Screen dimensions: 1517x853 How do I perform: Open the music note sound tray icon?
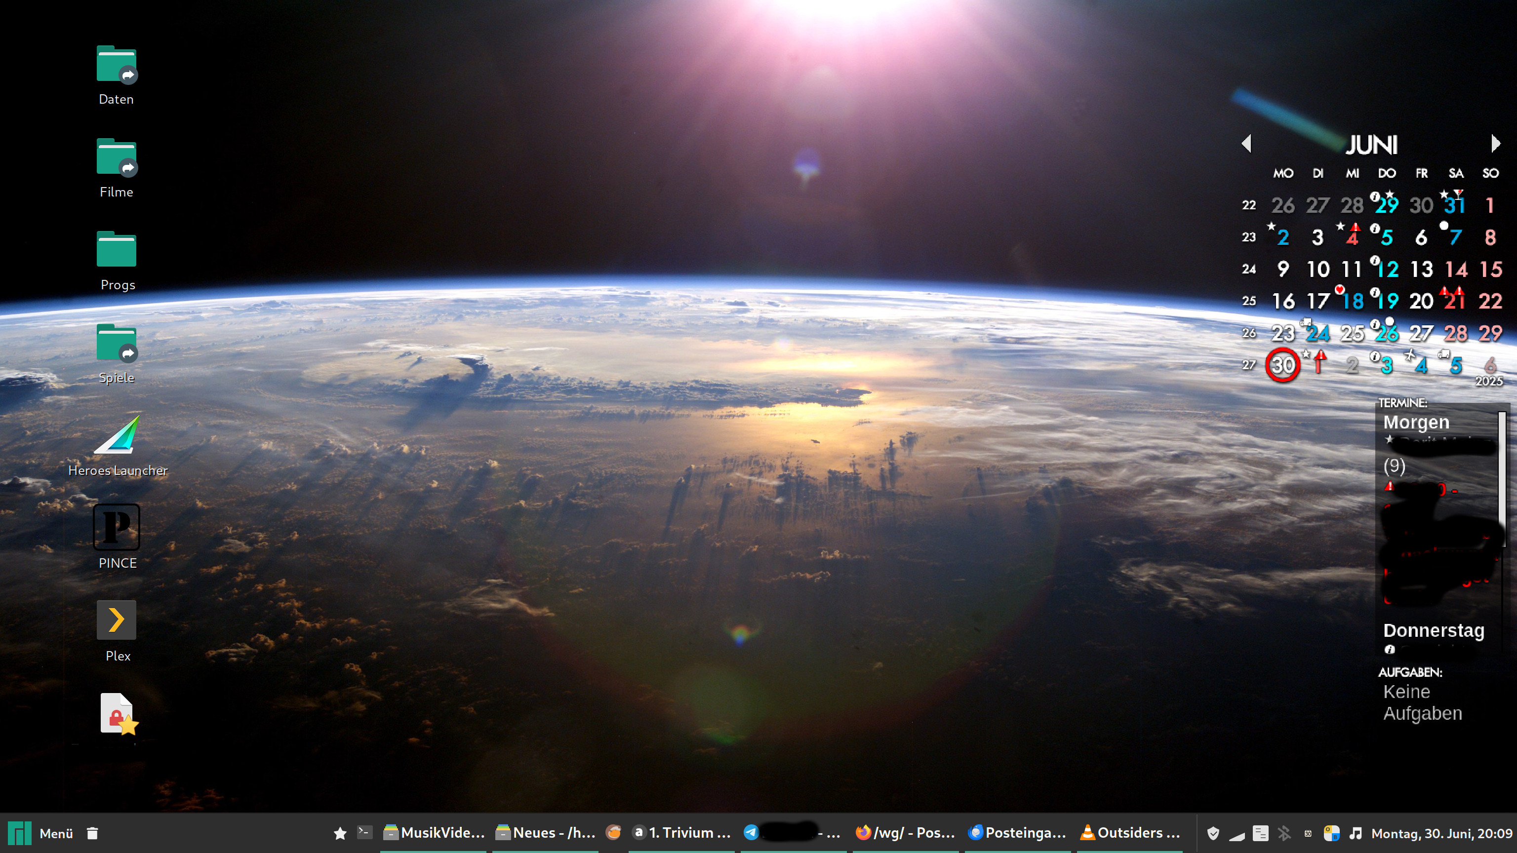1355,834
